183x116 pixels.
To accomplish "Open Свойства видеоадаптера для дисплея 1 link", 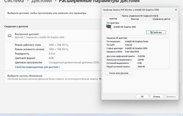I will click(x=37, y=67).
